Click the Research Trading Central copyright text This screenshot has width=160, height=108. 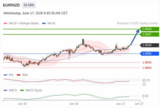pyautogui.click(x=137, y=23)
